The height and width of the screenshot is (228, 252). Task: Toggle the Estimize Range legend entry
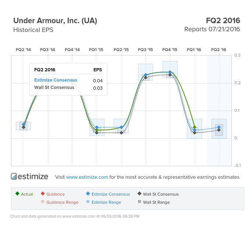[104, 202]
